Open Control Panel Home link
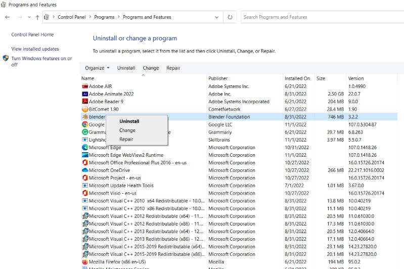This screenshot has width=404, height=269. click(32, 34)
